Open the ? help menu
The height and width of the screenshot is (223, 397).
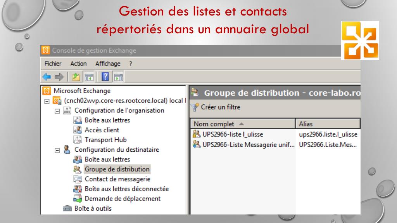130,64
